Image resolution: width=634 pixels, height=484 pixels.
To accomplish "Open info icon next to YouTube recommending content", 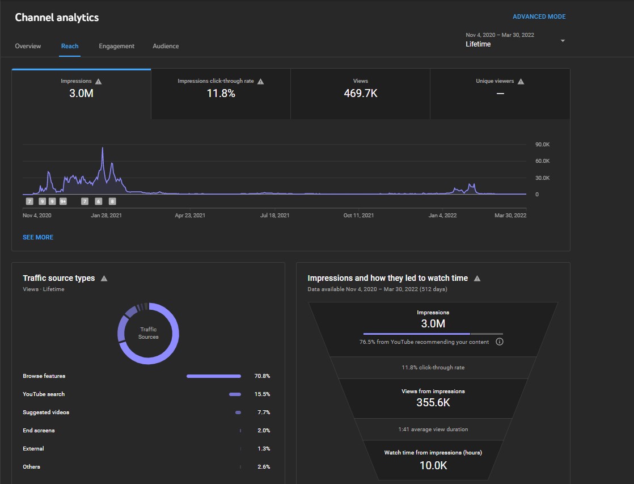I will 500,342.
